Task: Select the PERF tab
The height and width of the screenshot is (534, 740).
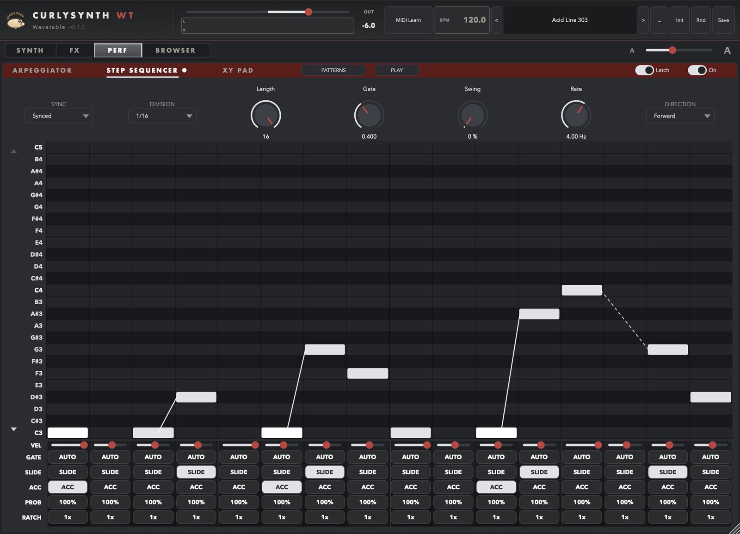Action: [x=117, y=50]
